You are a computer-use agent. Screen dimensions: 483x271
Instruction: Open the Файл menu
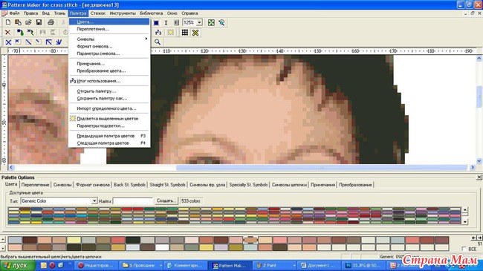coord(14,13)
